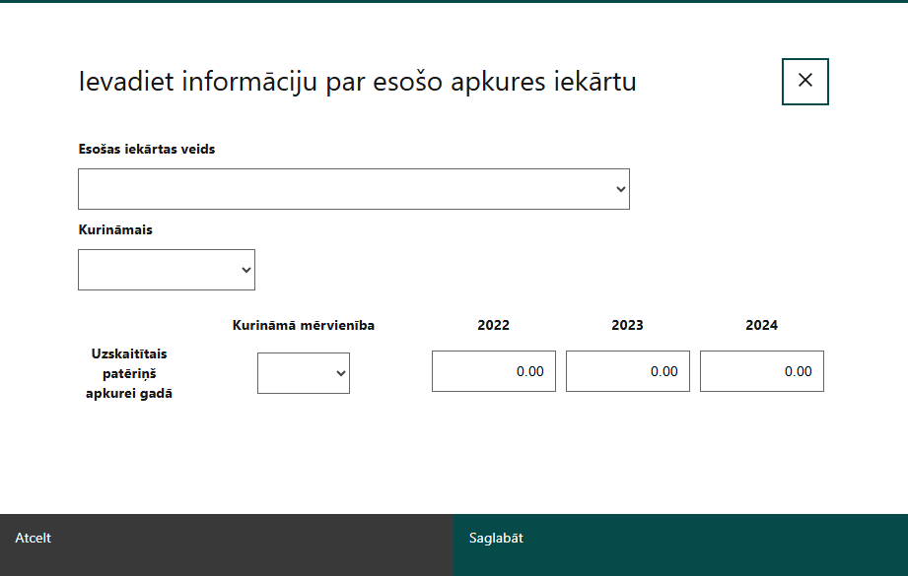Open the Kurināmais dropdown
908x576 pixels.
tap(167, 270)
